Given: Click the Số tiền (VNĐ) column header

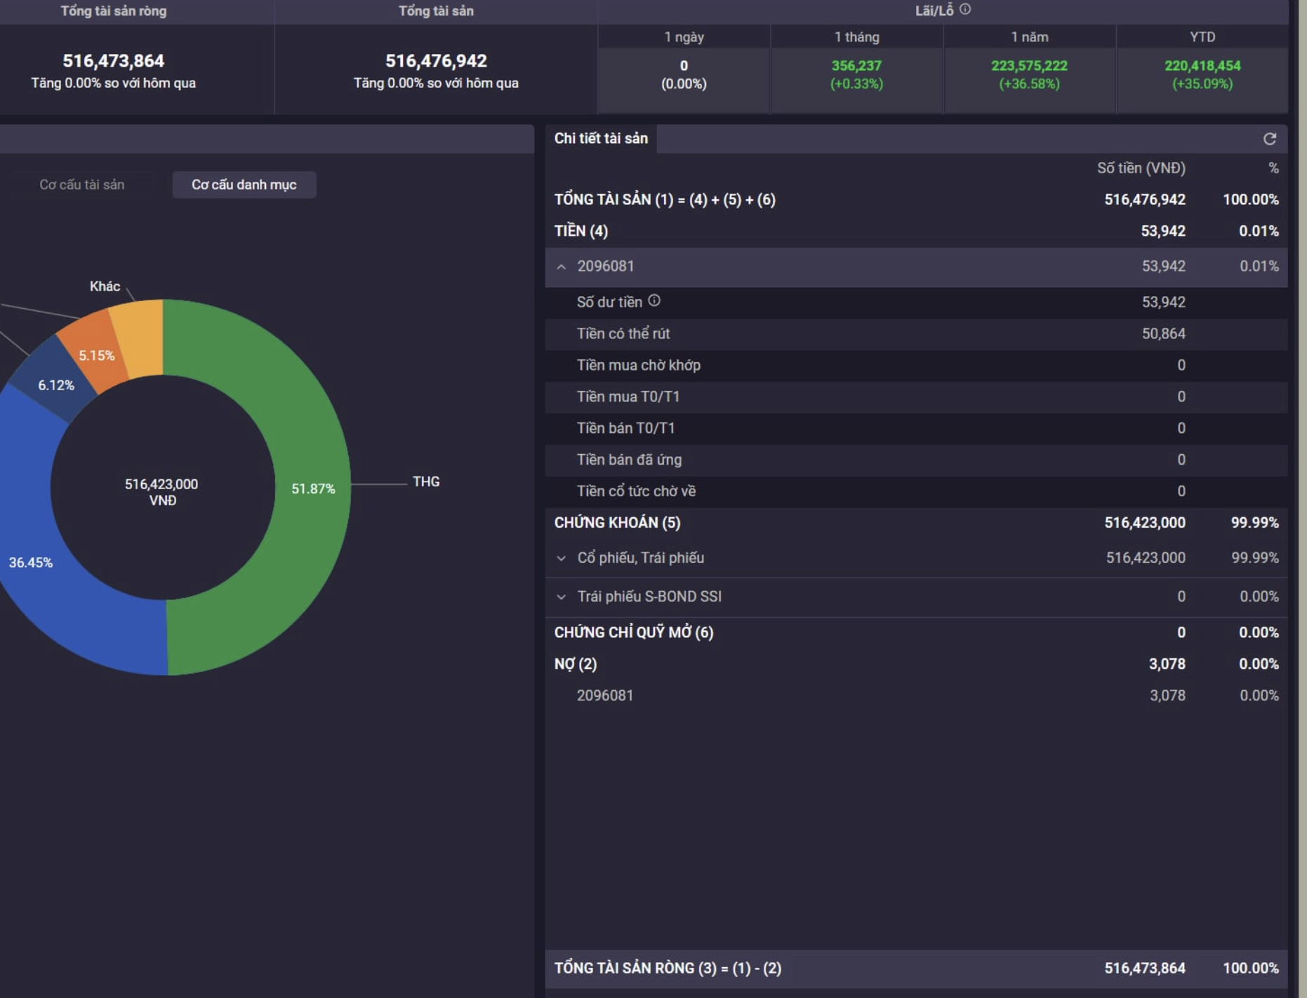Looking at the screenshot, I should pyautogui.click(x=1141, y=168).
